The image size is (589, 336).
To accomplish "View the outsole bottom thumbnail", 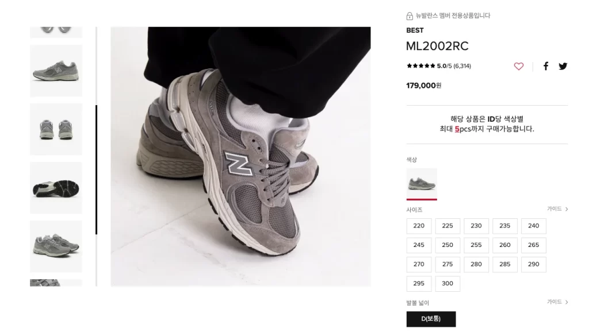I will click(56, 188).
